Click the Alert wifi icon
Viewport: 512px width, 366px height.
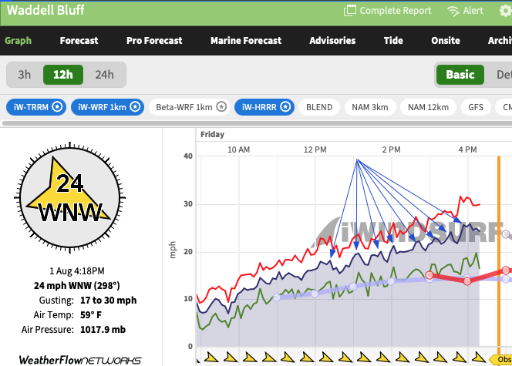tap(453, 11)
